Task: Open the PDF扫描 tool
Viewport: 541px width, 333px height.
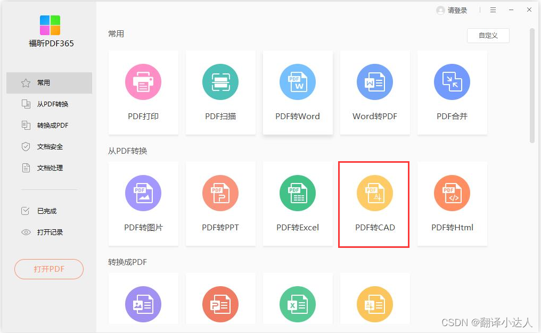Action: pos(220,93)
